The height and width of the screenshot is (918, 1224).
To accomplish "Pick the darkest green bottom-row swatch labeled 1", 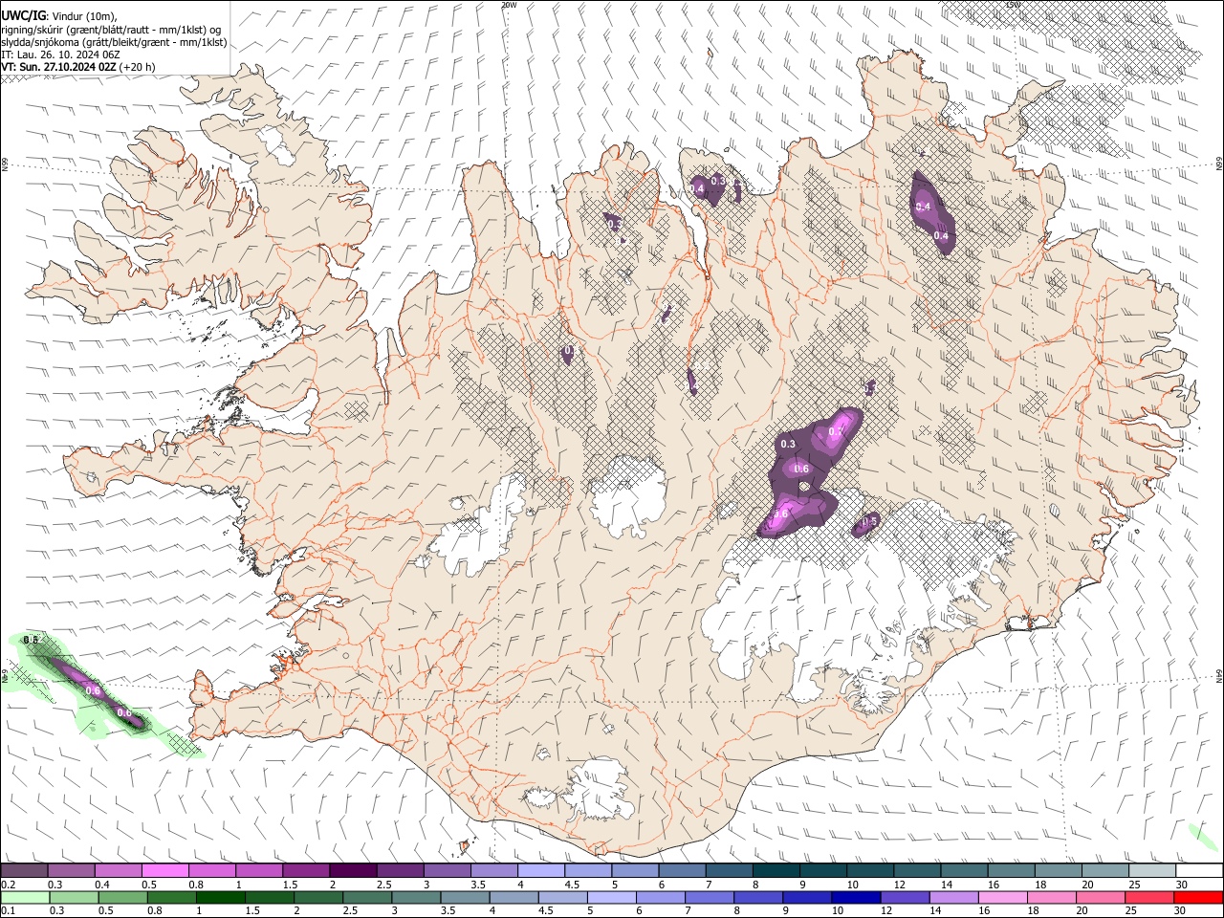I will (x=220, y=897).
